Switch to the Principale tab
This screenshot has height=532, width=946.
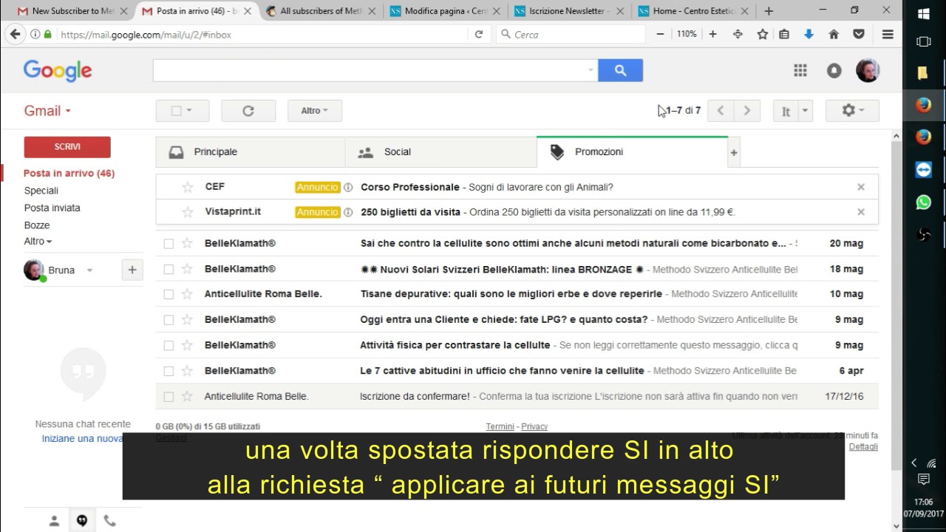point(251,152)
